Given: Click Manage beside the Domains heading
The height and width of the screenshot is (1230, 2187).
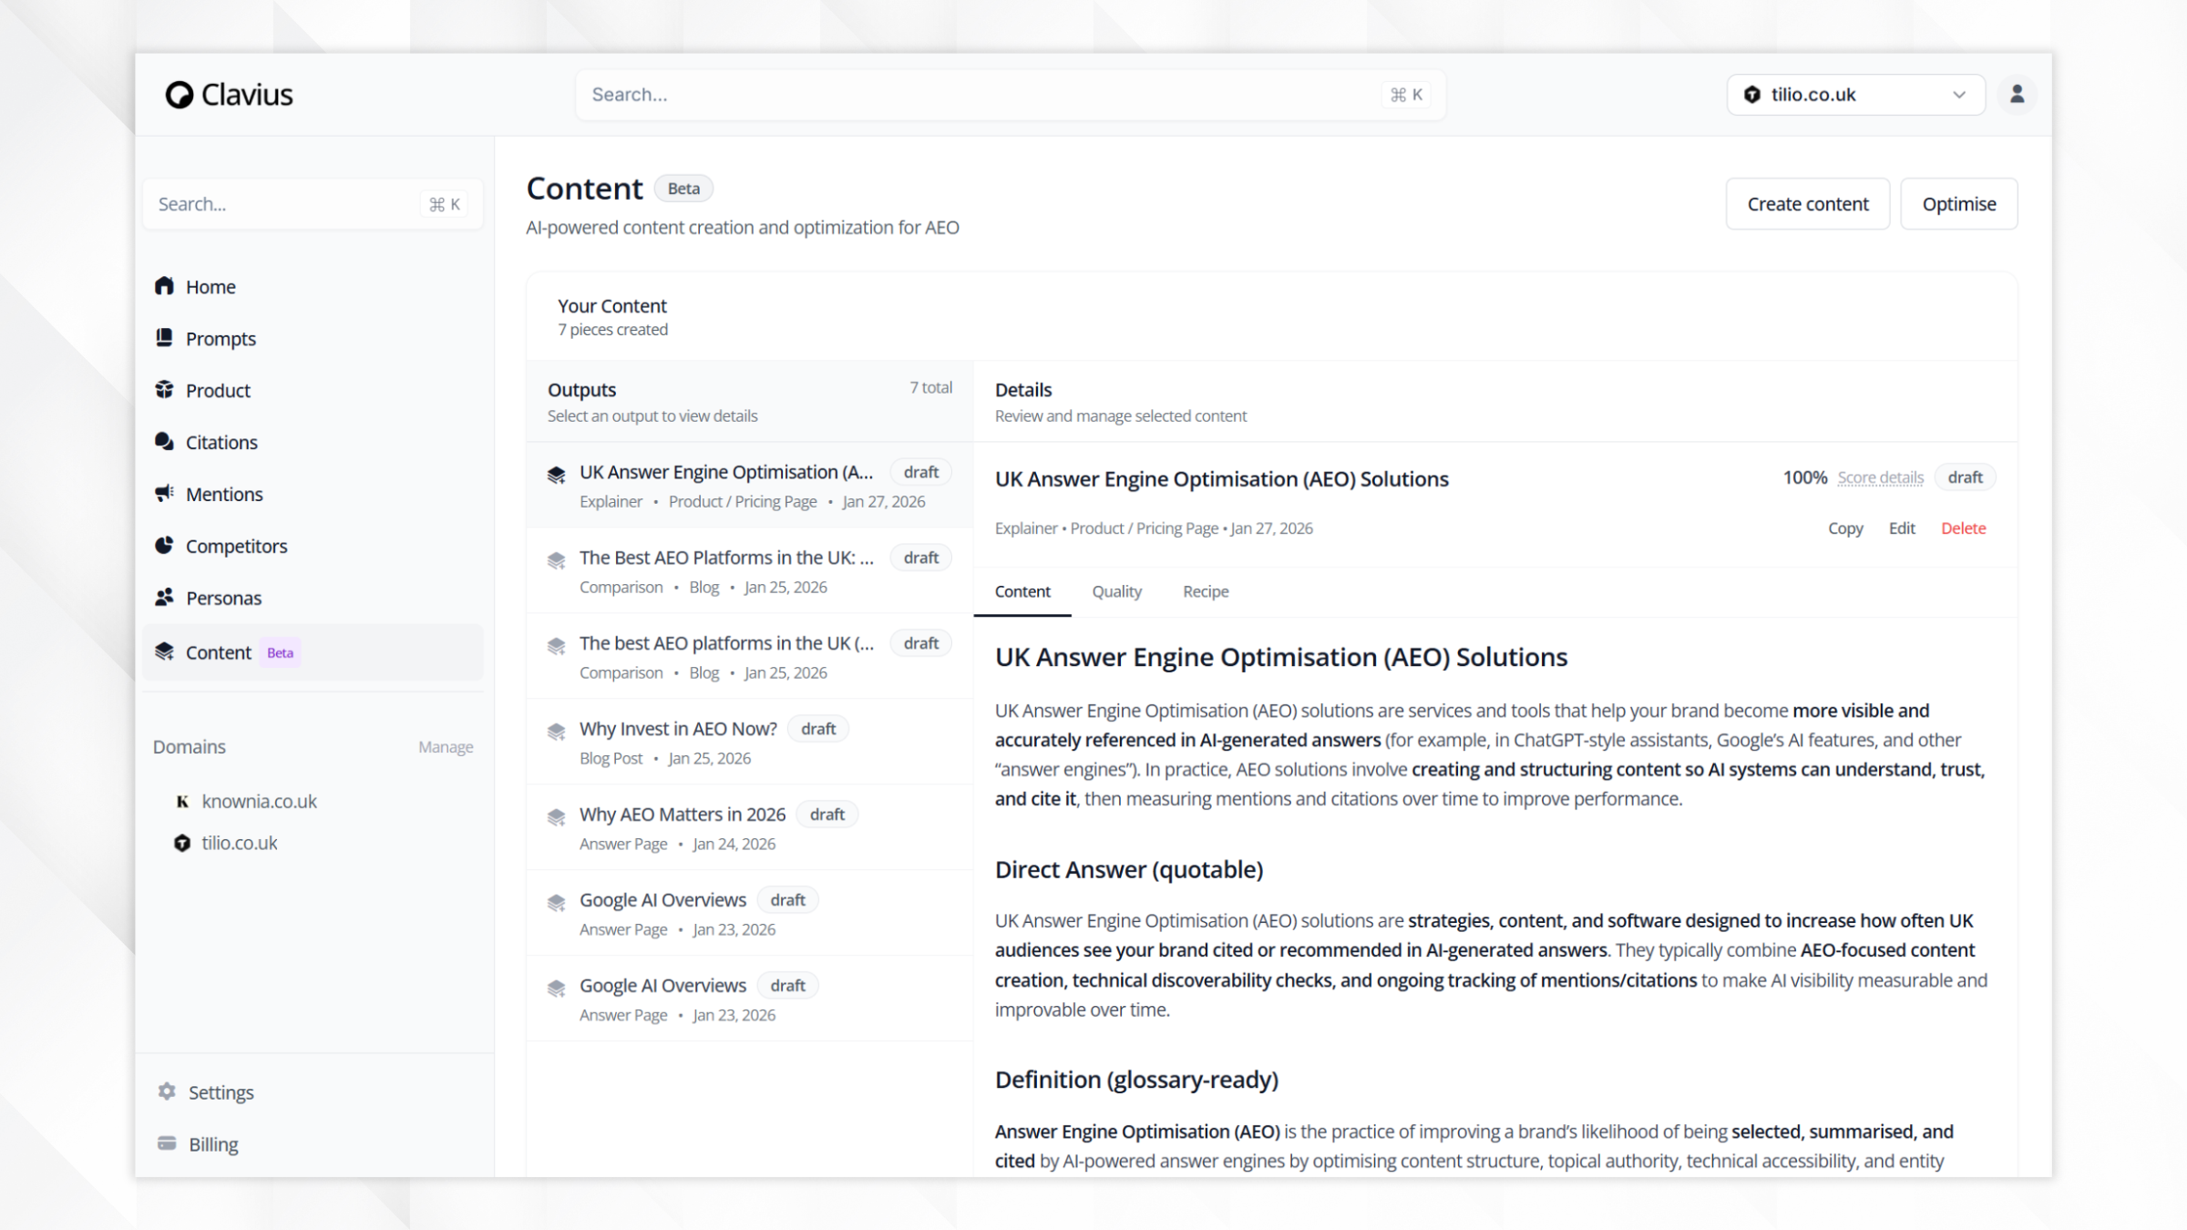Looking at the screenshot, I should pos(446,747).
